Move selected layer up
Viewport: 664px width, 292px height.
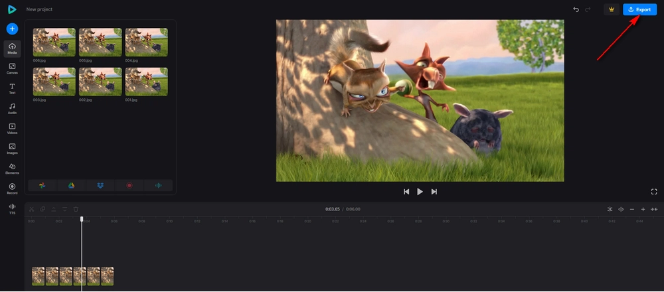click(54, 209)
